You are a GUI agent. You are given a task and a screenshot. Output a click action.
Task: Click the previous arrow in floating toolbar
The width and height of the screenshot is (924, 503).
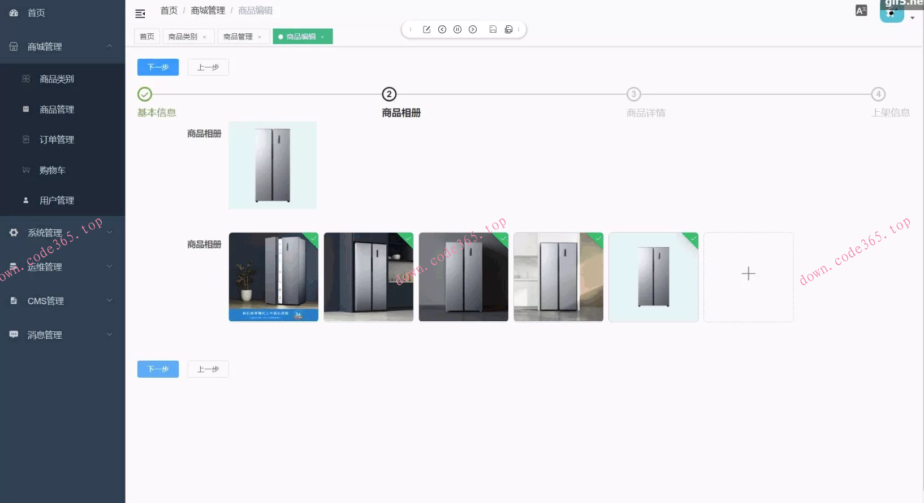[442, 29]
